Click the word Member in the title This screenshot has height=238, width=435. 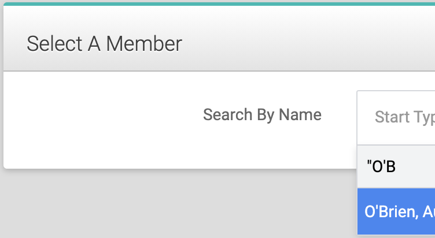coord(144,44)
